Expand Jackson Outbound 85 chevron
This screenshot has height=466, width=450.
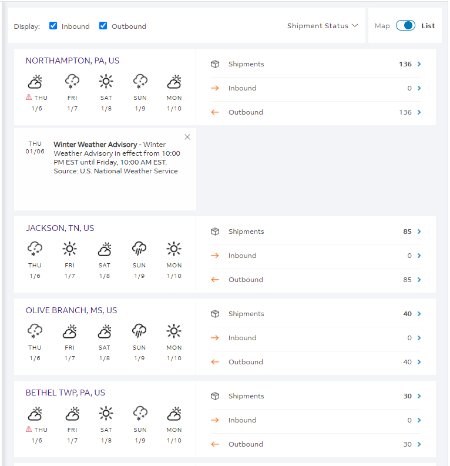(x=419, y=280)
